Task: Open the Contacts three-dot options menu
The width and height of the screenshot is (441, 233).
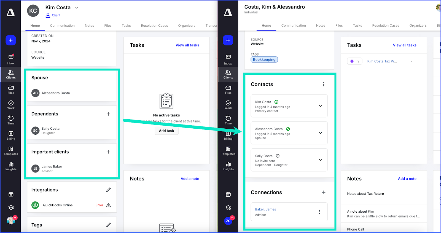Action: point(324,84)
